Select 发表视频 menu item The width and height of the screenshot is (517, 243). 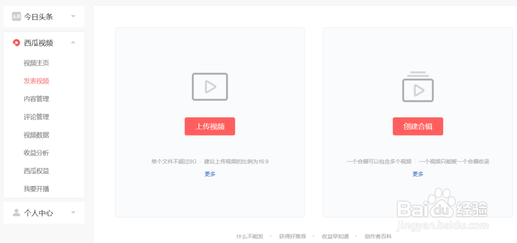pos(36,81)
